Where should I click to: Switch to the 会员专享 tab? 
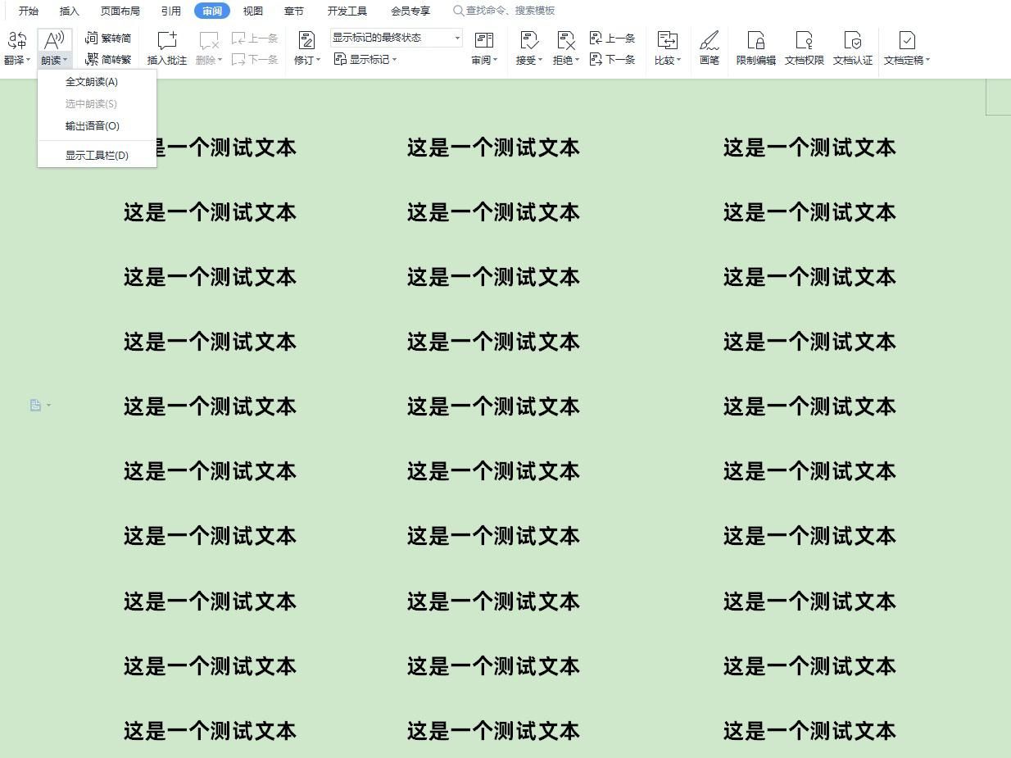[x=410, y=11]
